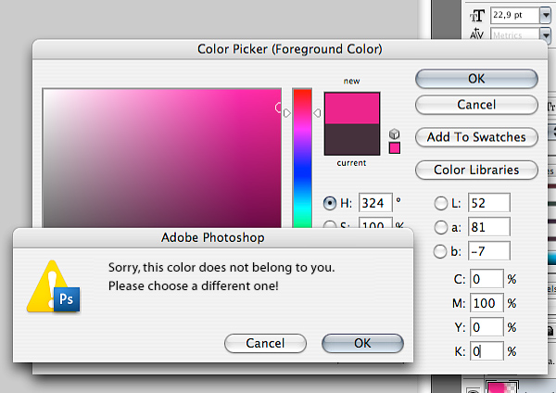This screenshot has height=393, width=556.
Task: Open the font size 22,9 pt dropdown
Action: (546, 14)
